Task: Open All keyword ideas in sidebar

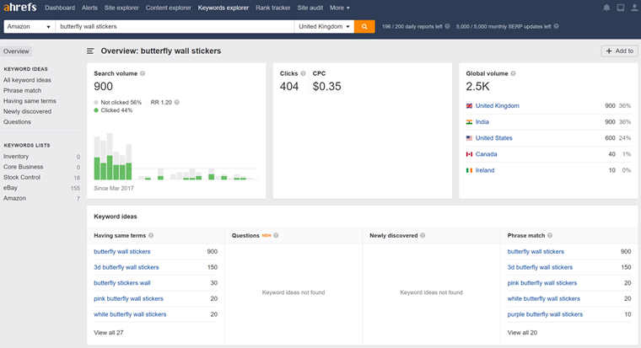Action: pos(27,80)
